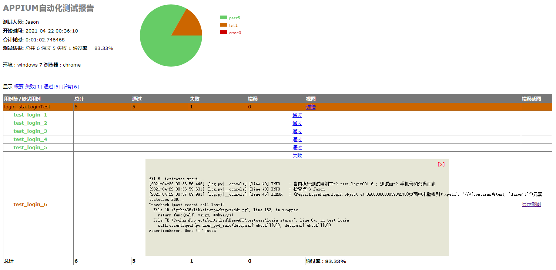The width and height of the screenshot is (556, 270).
Task: Click the AssertionError: None != 'Jason' line
Action: 183,230
